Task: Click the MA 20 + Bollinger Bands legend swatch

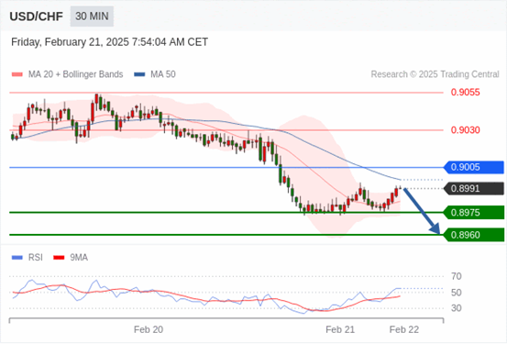Action: click(17, 74)
